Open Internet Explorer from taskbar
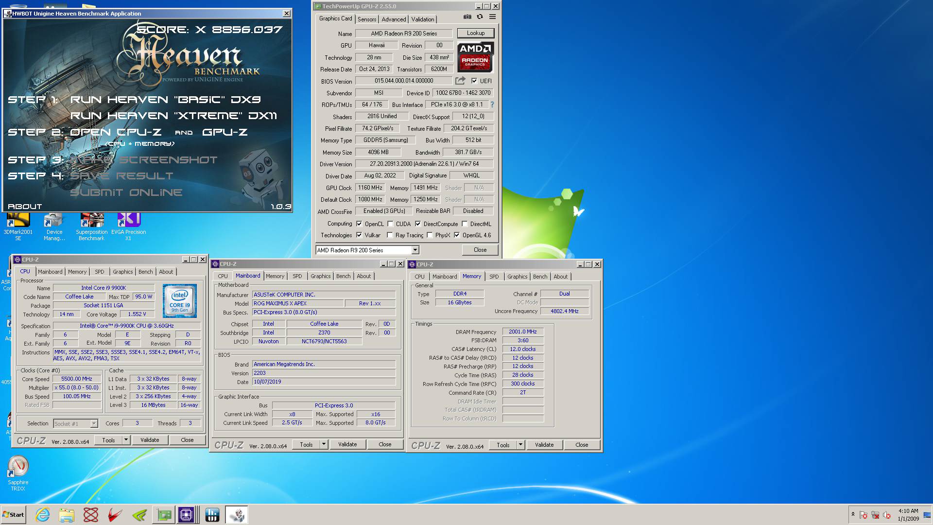This screenshot has height=525, width=933. 43,515
